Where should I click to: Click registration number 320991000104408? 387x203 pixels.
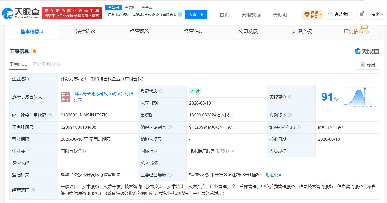pos(79,127)
